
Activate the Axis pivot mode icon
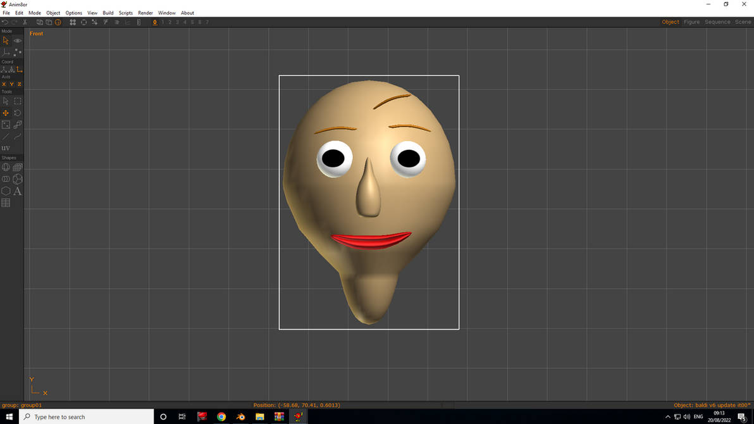pyautogui.click(x=6, y=52)
